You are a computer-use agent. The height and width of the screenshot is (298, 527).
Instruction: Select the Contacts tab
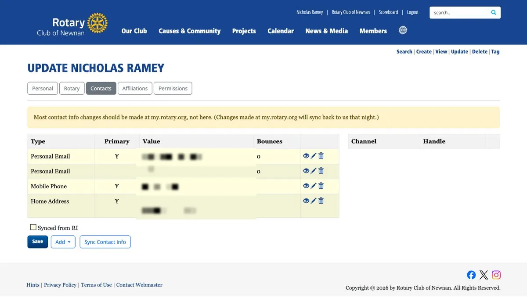(101, 88)
